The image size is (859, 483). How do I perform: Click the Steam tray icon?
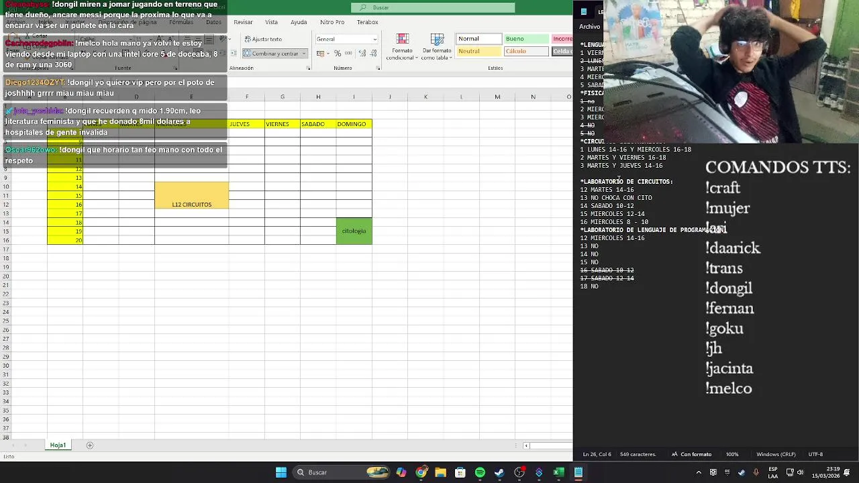coord(742,472)
